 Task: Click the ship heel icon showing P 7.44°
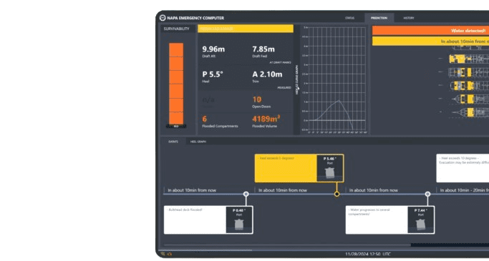pos(421,225)
